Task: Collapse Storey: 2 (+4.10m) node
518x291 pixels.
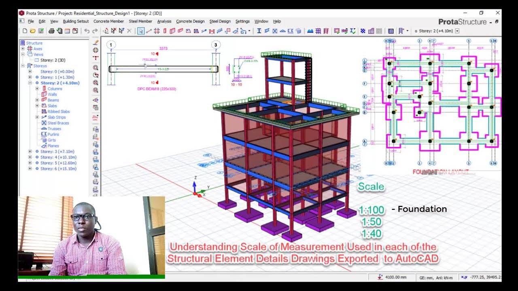Action: pyautogui.click(x=30, y=83)
